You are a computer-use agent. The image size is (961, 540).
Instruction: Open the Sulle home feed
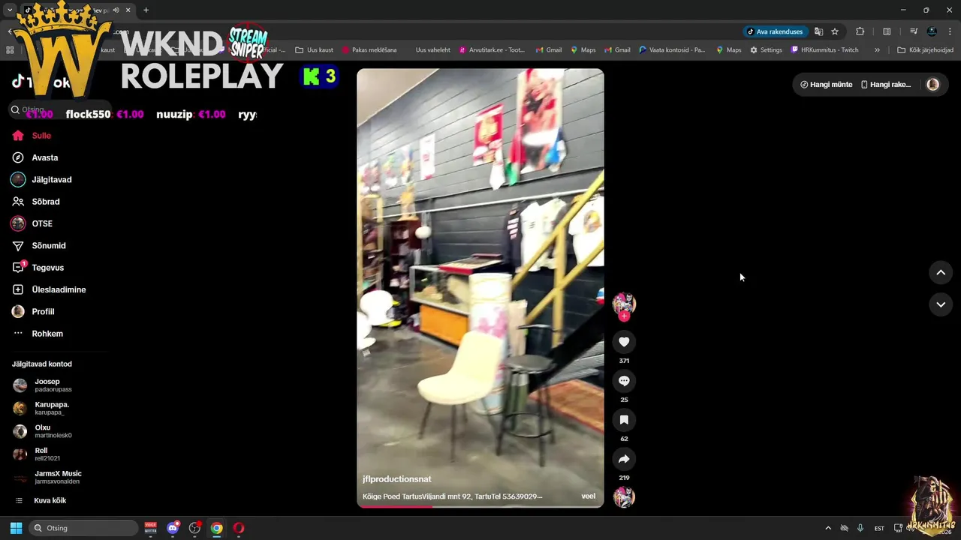pyautogui.click(x=32, y=136)
